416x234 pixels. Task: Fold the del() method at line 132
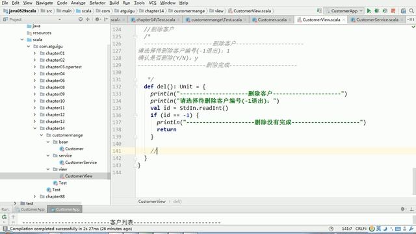point(136,86)
